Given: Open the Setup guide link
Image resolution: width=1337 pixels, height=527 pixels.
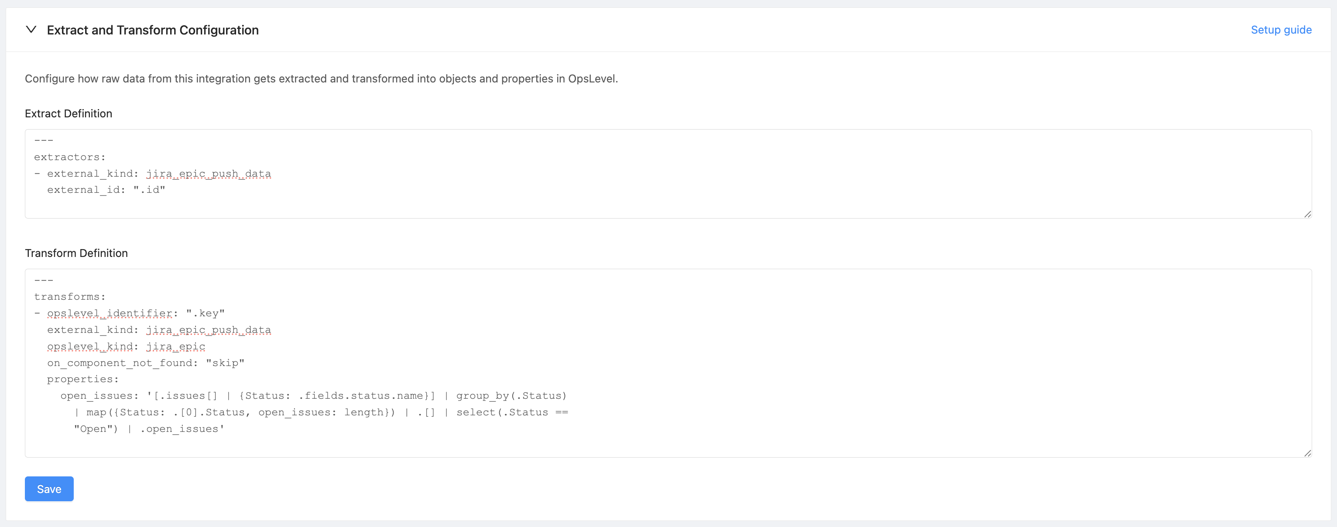Looking at the screenshot, I should click(x=1280, y=30).
